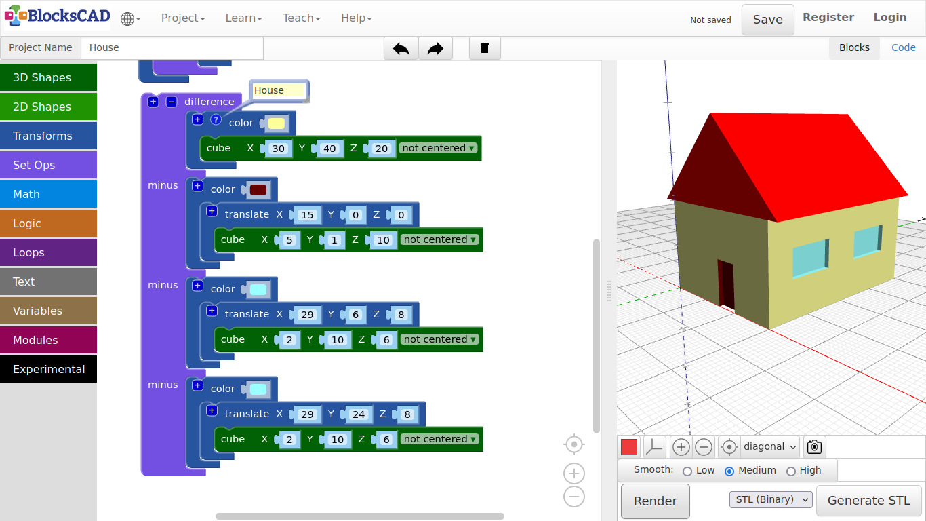926x521 pixels.
Task: Select Medium smoothness option
Action: click(729, 471)
